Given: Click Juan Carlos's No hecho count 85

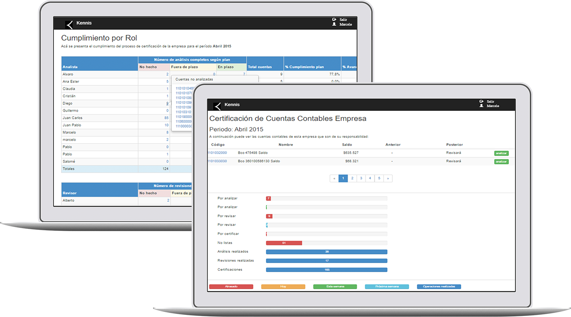Looking at the screenshot, I should (x=166, y=118).
